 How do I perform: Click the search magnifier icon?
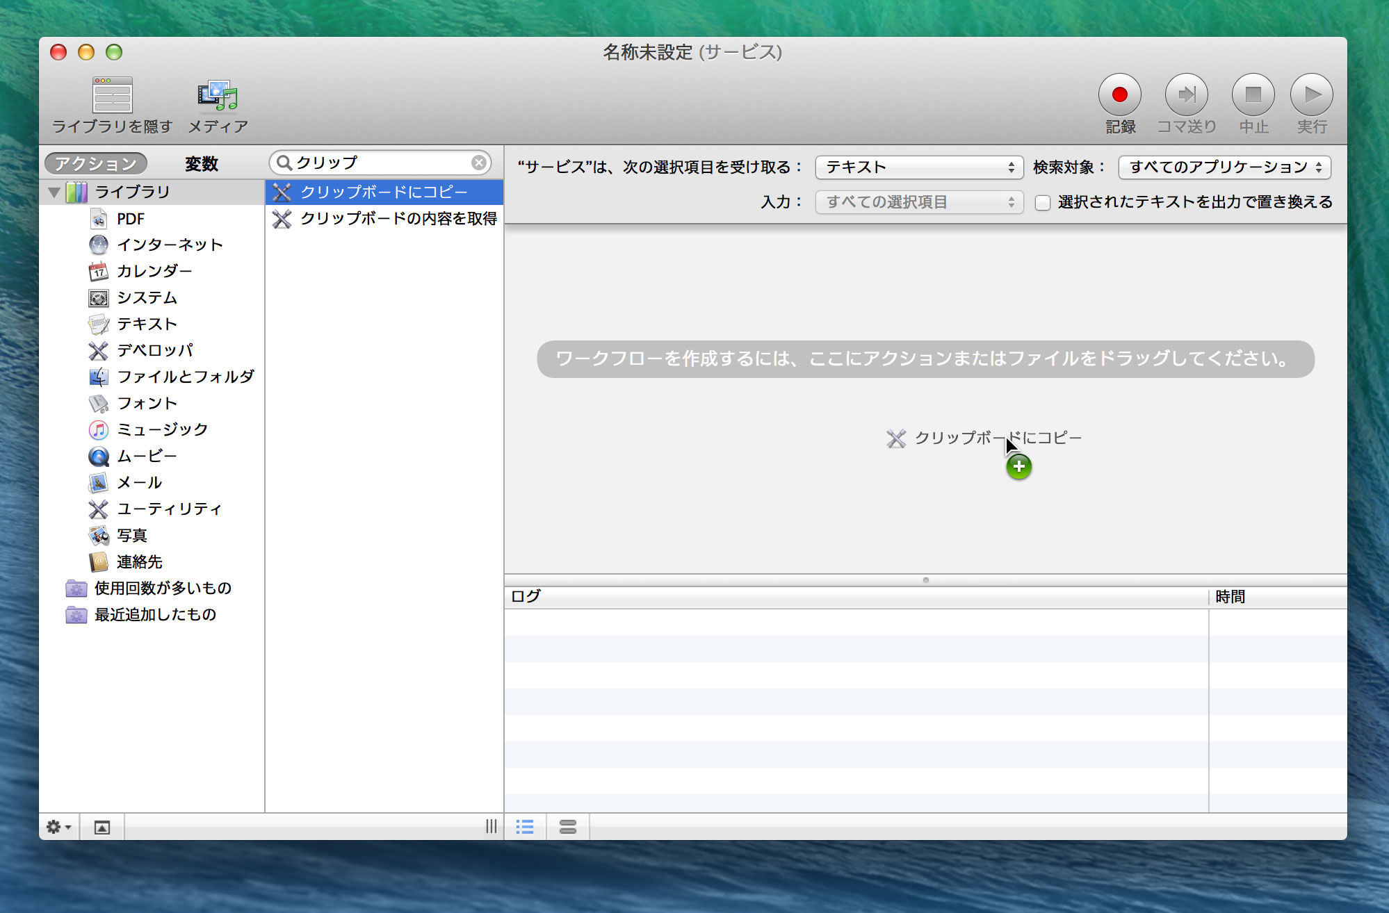click(284, 163)
